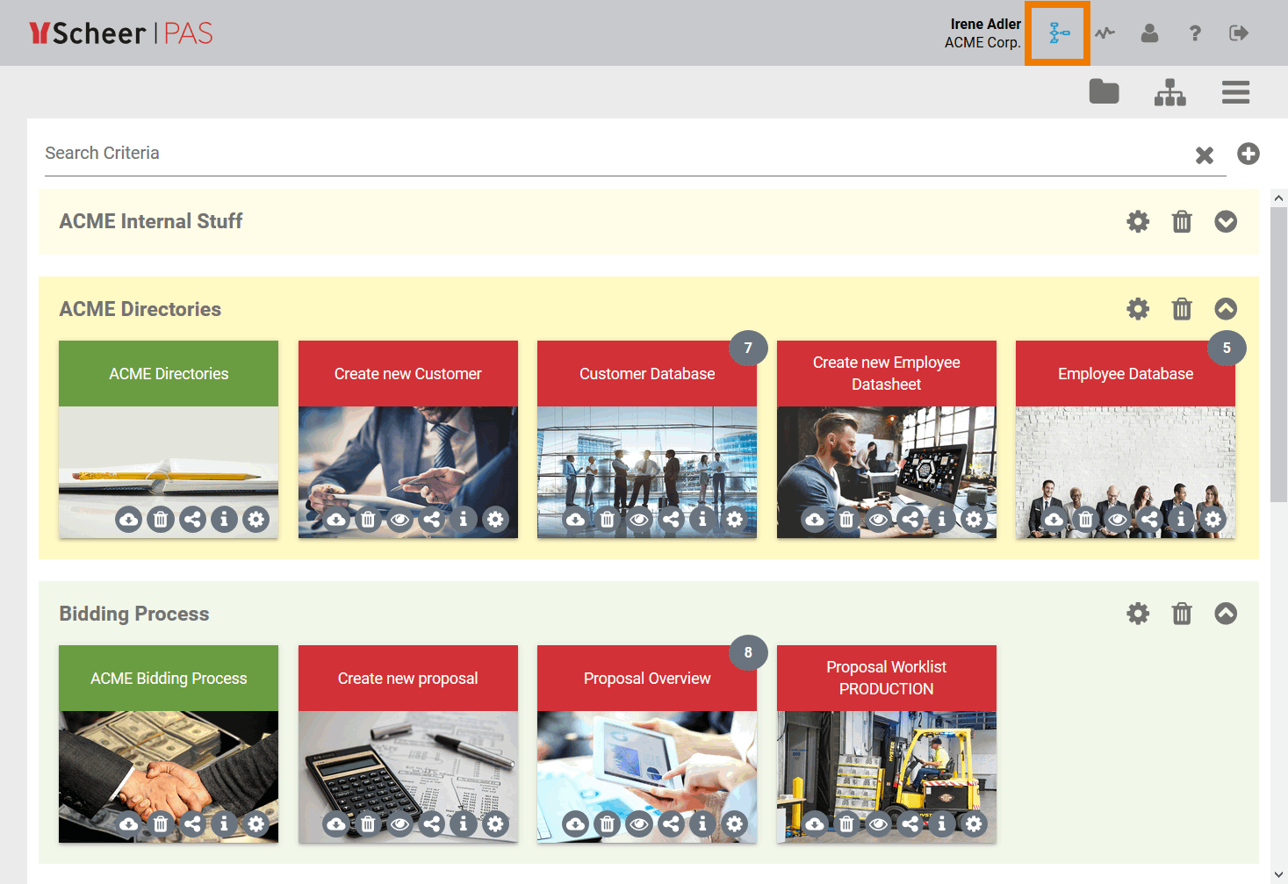Click the Scheer PAS logo
Viewport: 1288px width, 884px height.
click(x=121, y=33)
